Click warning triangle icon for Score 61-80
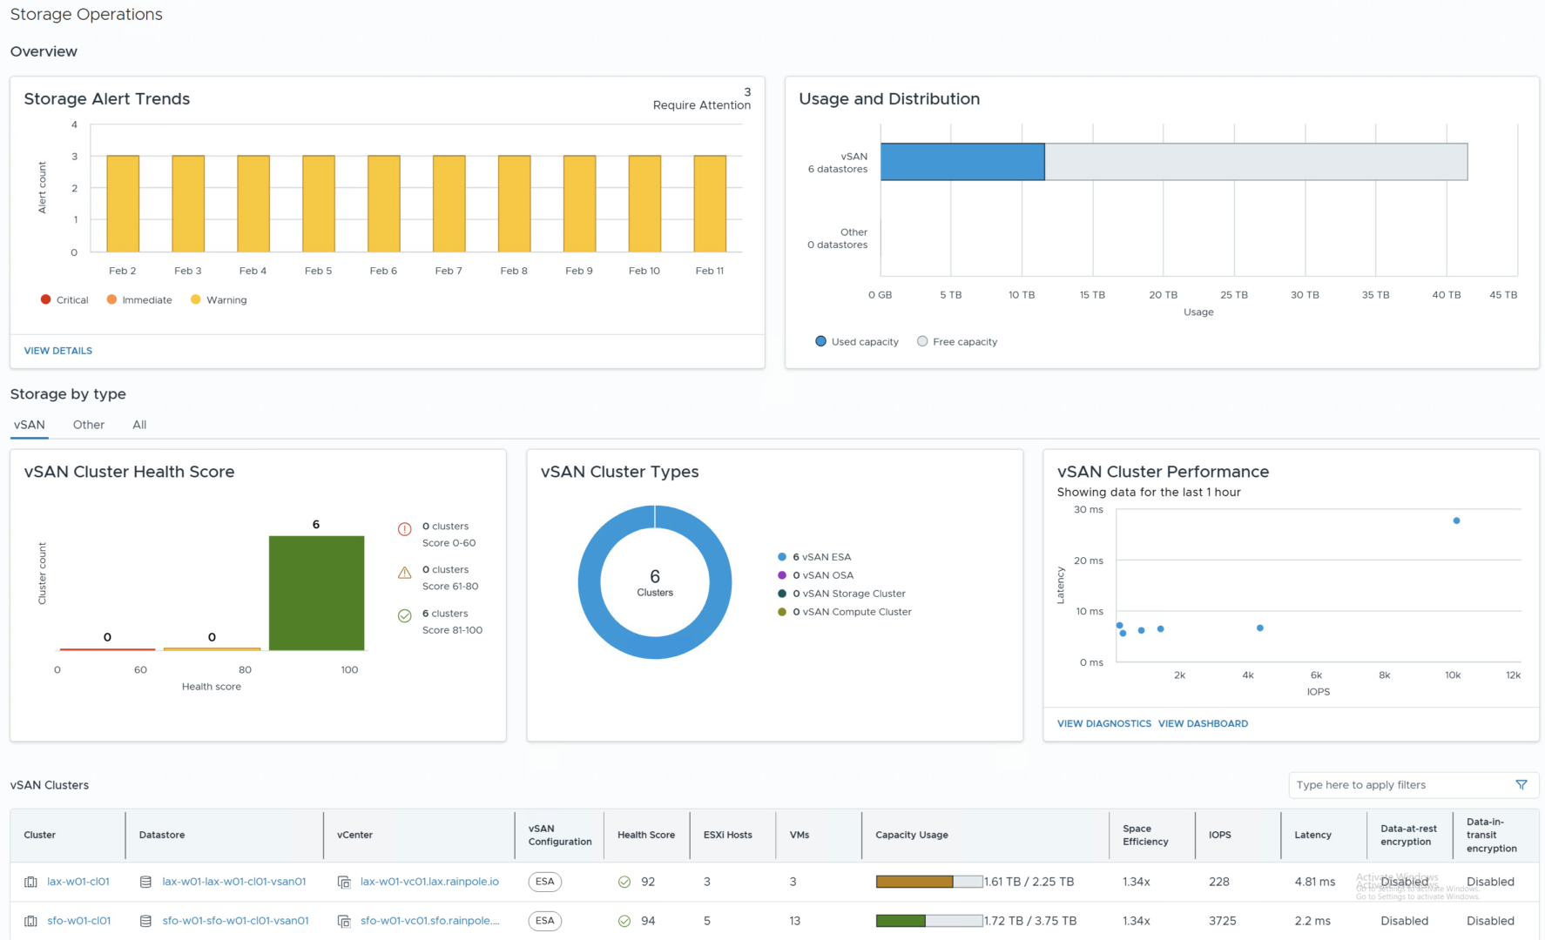The height and width of the screenshot is (940, 1545). pos(405,573)
